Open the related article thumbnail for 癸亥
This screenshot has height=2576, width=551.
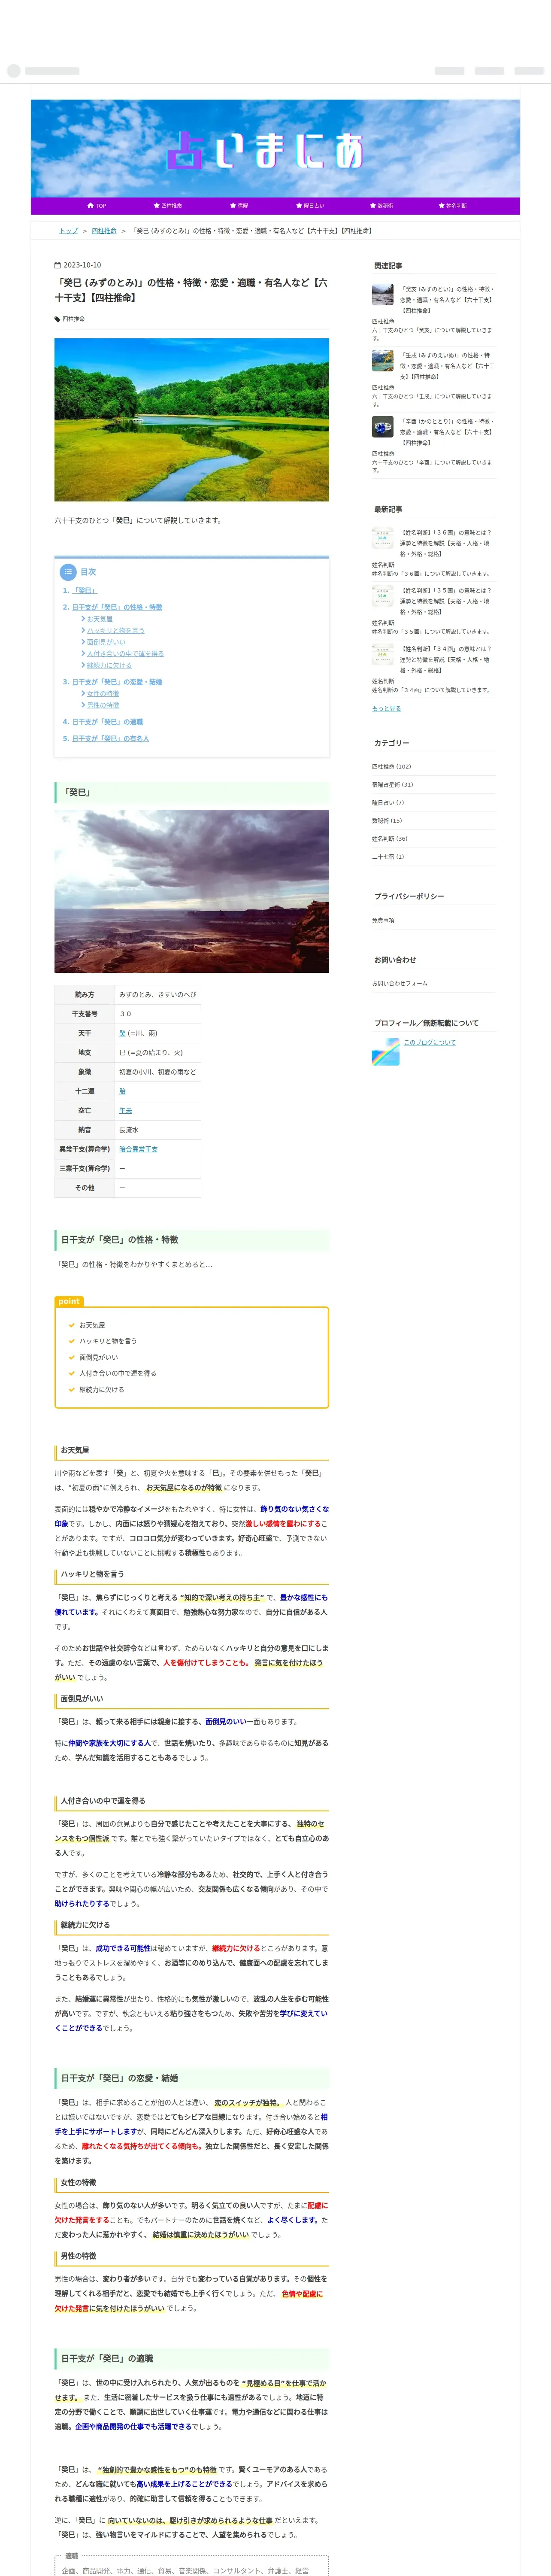coord(383,295)
